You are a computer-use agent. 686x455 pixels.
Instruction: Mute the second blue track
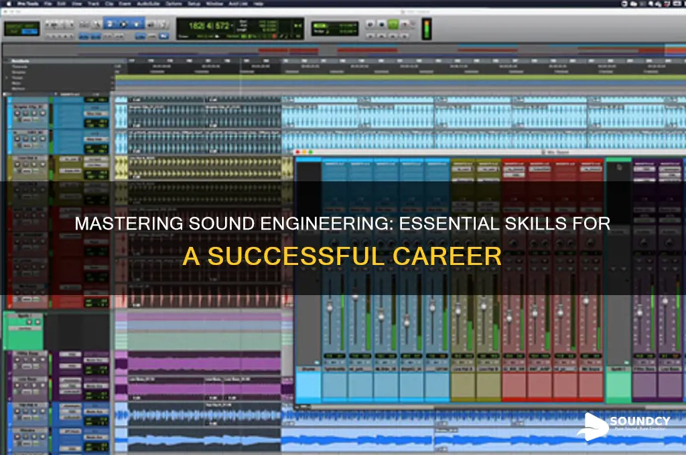pos(43,139)
